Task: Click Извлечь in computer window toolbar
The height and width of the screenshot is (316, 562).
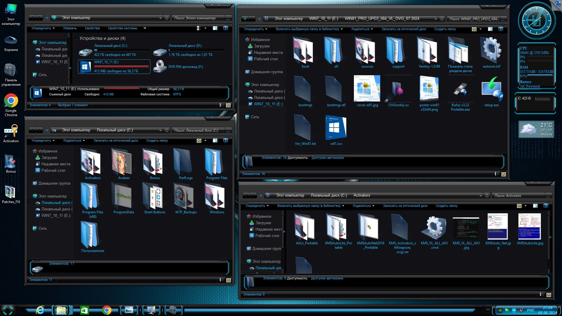Action: [70, 28]
